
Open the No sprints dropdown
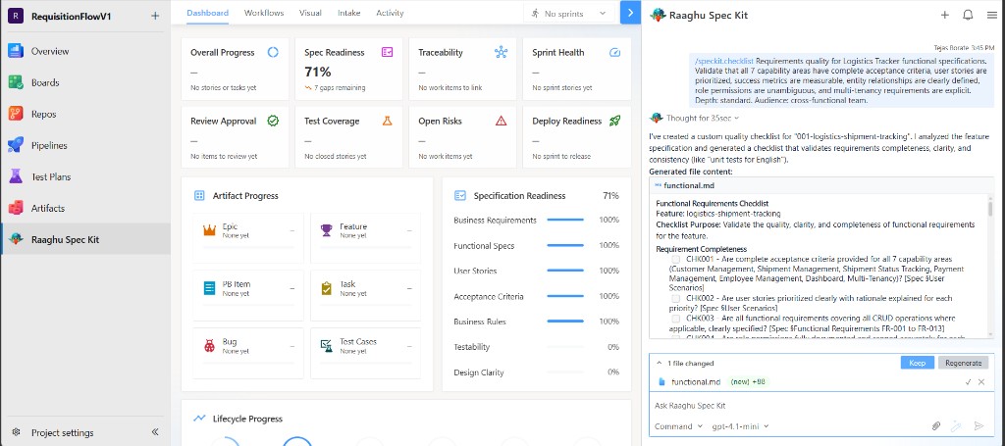569,14
